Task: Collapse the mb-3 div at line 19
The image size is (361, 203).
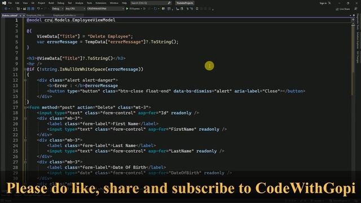Action: tap(25, 118)
